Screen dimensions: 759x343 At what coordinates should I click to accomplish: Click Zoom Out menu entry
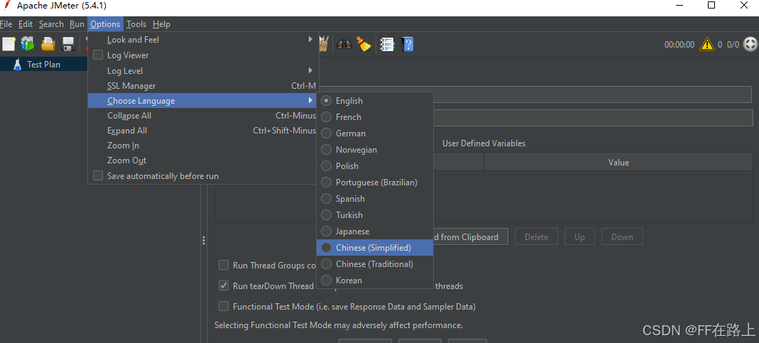pos(203,160)
